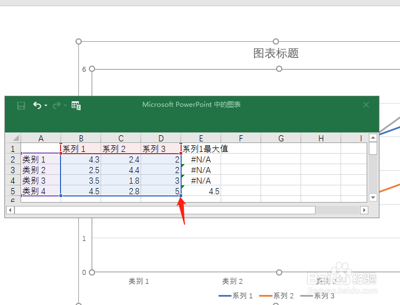400x305 pixels.
Task: Select column E header
Action: point(201,139)
